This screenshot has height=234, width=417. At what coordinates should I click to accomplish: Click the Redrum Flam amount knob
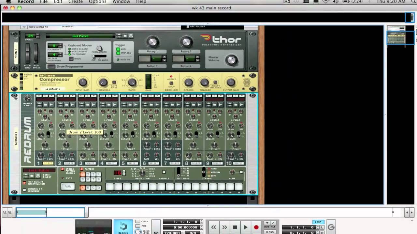[x=232, y=172]
